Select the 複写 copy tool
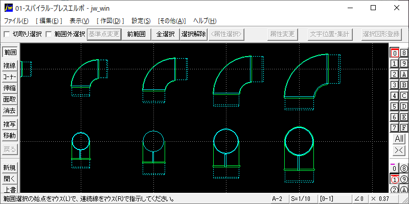 click(x=10, y=124)
